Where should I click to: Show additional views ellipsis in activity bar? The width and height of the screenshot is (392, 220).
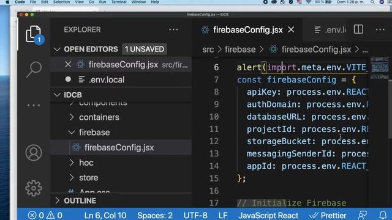tap(34, 105)
